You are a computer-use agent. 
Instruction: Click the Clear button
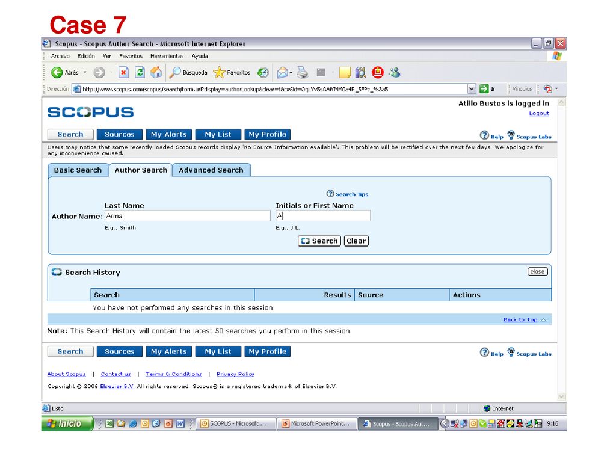pyautogui.click(x=356, y=241)
